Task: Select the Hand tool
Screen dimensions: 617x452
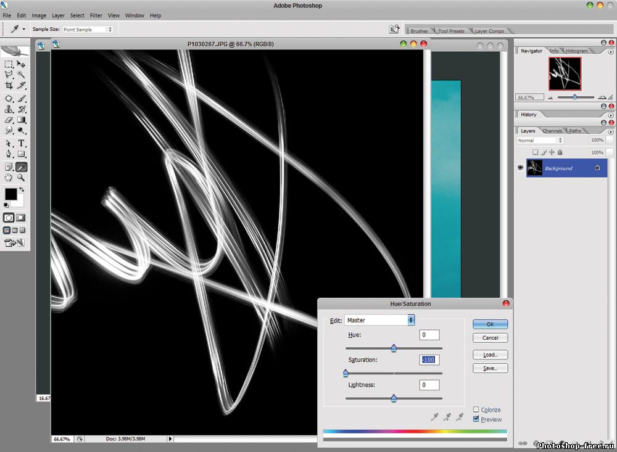Action: (x=9, y=178)
